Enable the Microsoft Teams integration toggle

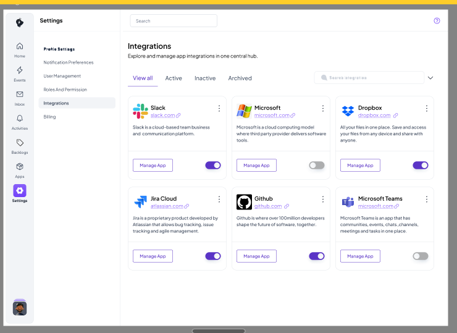pos(421,256)
